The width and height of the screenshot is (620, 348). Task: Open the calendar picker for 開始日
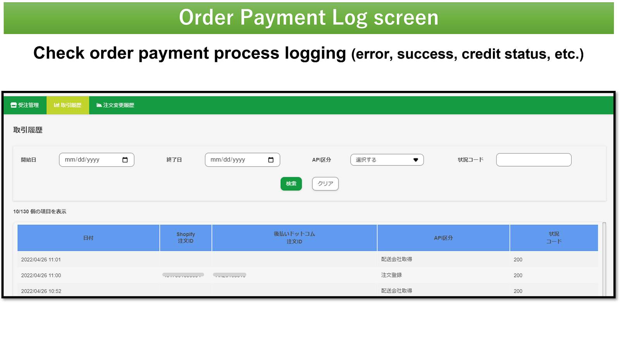[x=125, y=160]
